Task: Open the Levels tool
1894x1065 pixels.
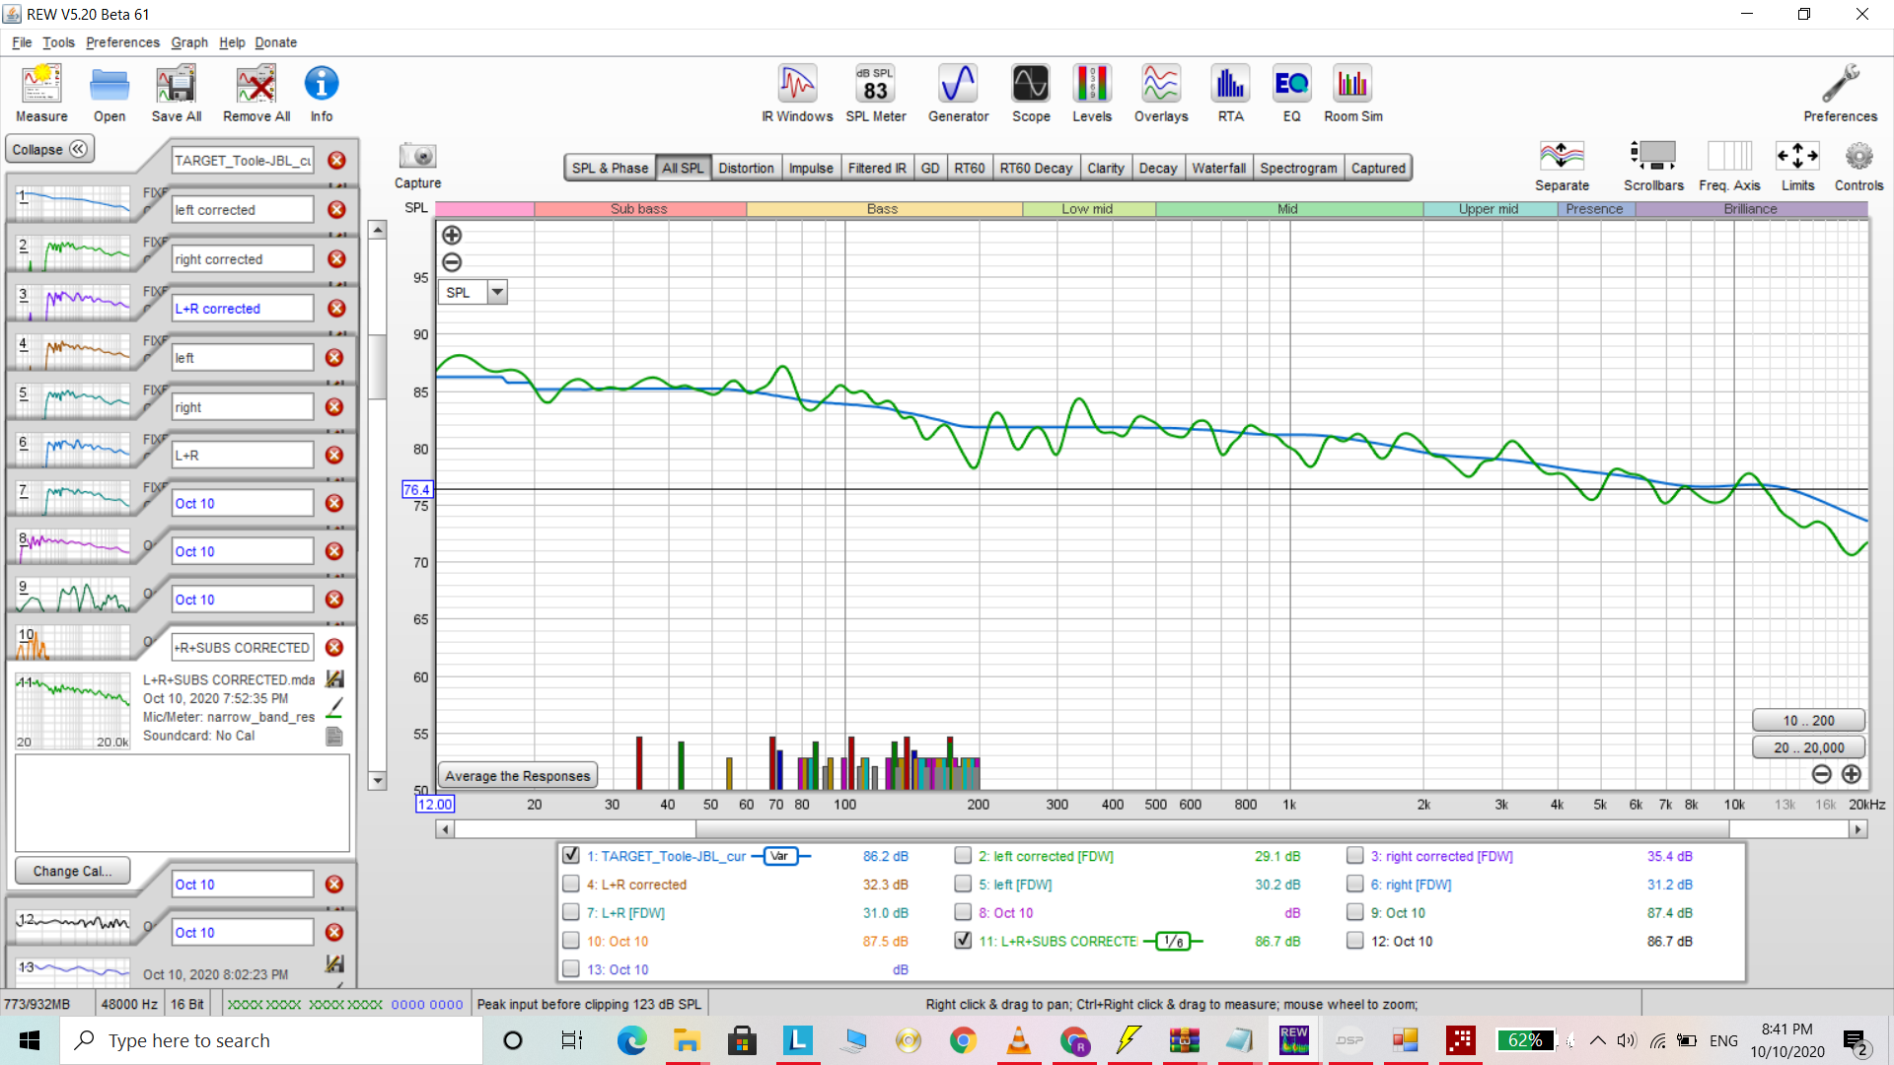Action: click(x=1092, y=94)
